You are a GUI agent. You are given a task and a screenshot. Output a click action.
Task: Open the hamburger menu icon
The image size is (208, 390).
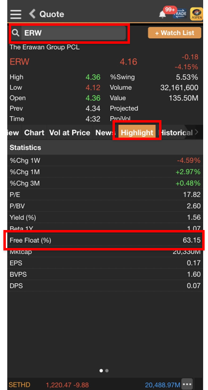(x=16, y=14)
